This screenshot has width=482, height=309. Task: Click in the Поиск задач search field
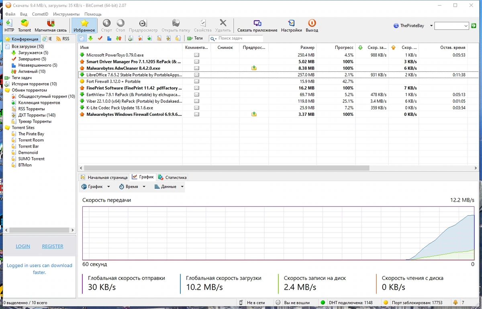pyautogui.click(x=240, y=38)
